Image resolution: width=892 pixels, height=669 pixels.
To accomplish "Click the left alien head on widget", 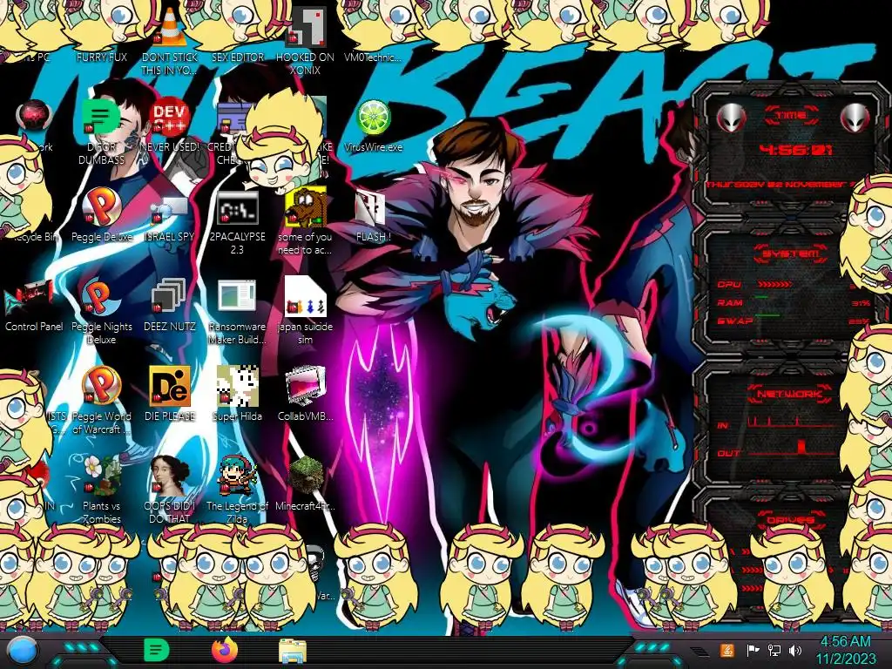I will [x=731, y=118].
